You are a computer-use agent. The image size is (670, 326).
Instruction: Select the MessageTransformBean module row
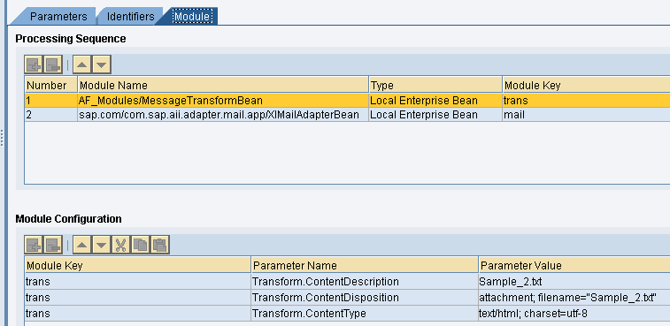click(x=347, y=101)
